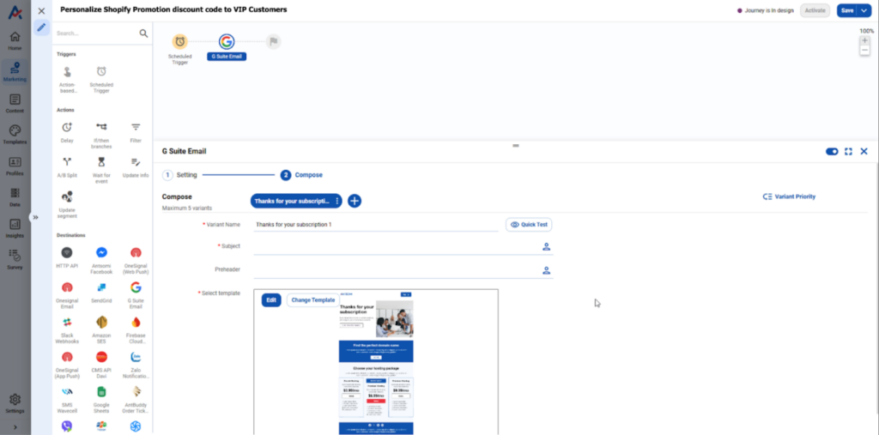This screenshot has width=879, height=435.
Task: Open personalization icon in Subject field
Action: point(546,246)
